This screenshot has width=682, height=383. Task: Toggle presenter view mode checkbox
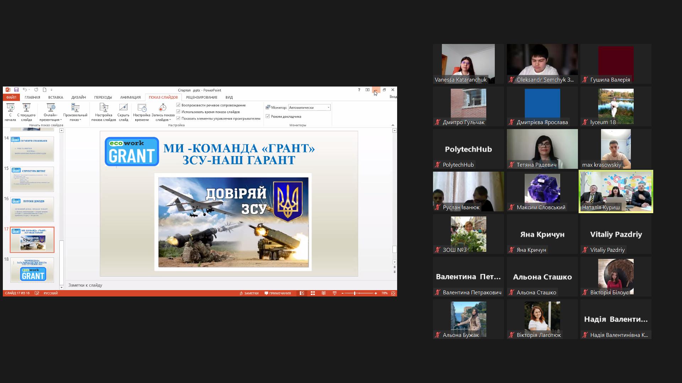(268, 116)
